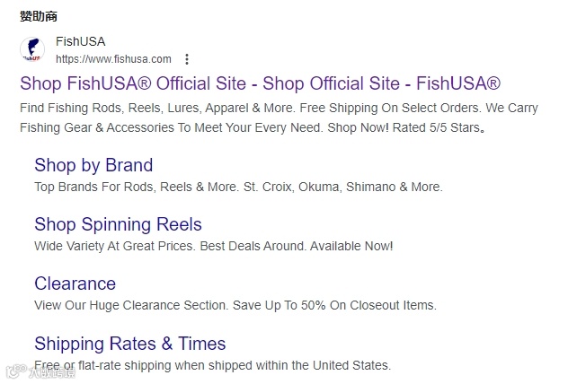Visit the Clearance sitelink
Viewport: 568px width, 384px height.
pyautogui.click(x=75, y=284)
